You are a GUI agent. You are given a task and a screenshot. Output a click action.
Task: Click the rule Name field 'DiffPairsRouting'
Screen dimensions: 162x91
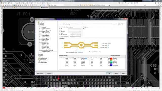pos(69,24)
